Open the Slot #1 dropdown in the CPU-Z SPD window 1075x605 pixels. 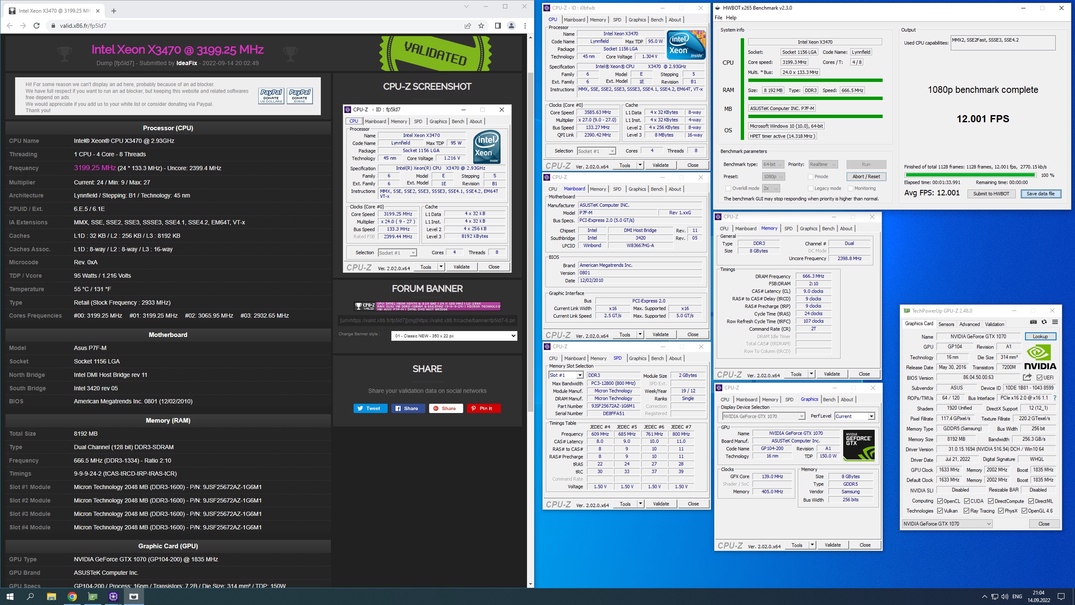point(566,375)
